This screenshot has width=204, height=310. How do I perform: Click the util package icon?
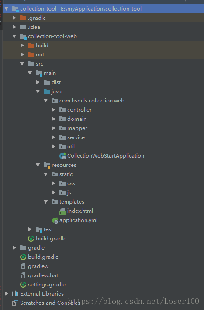pos(62,147)
